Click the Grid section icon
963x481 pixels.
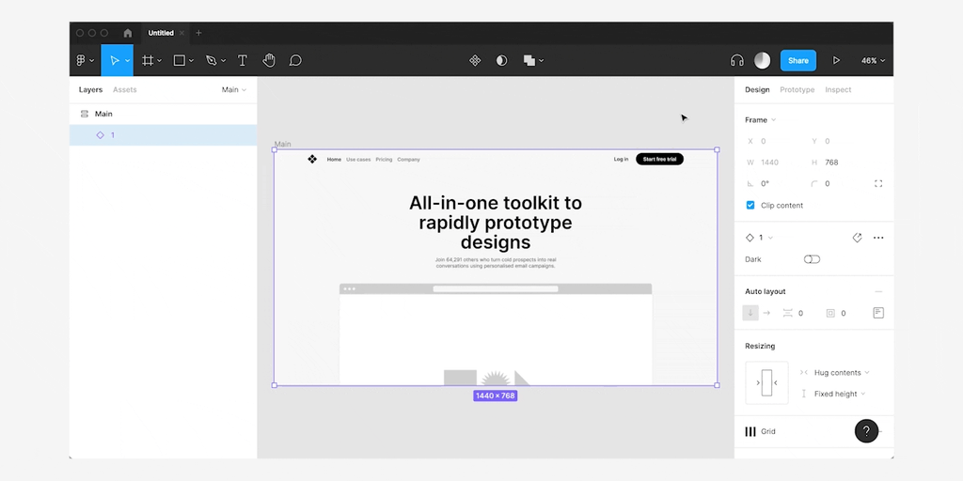coord(750,431)
